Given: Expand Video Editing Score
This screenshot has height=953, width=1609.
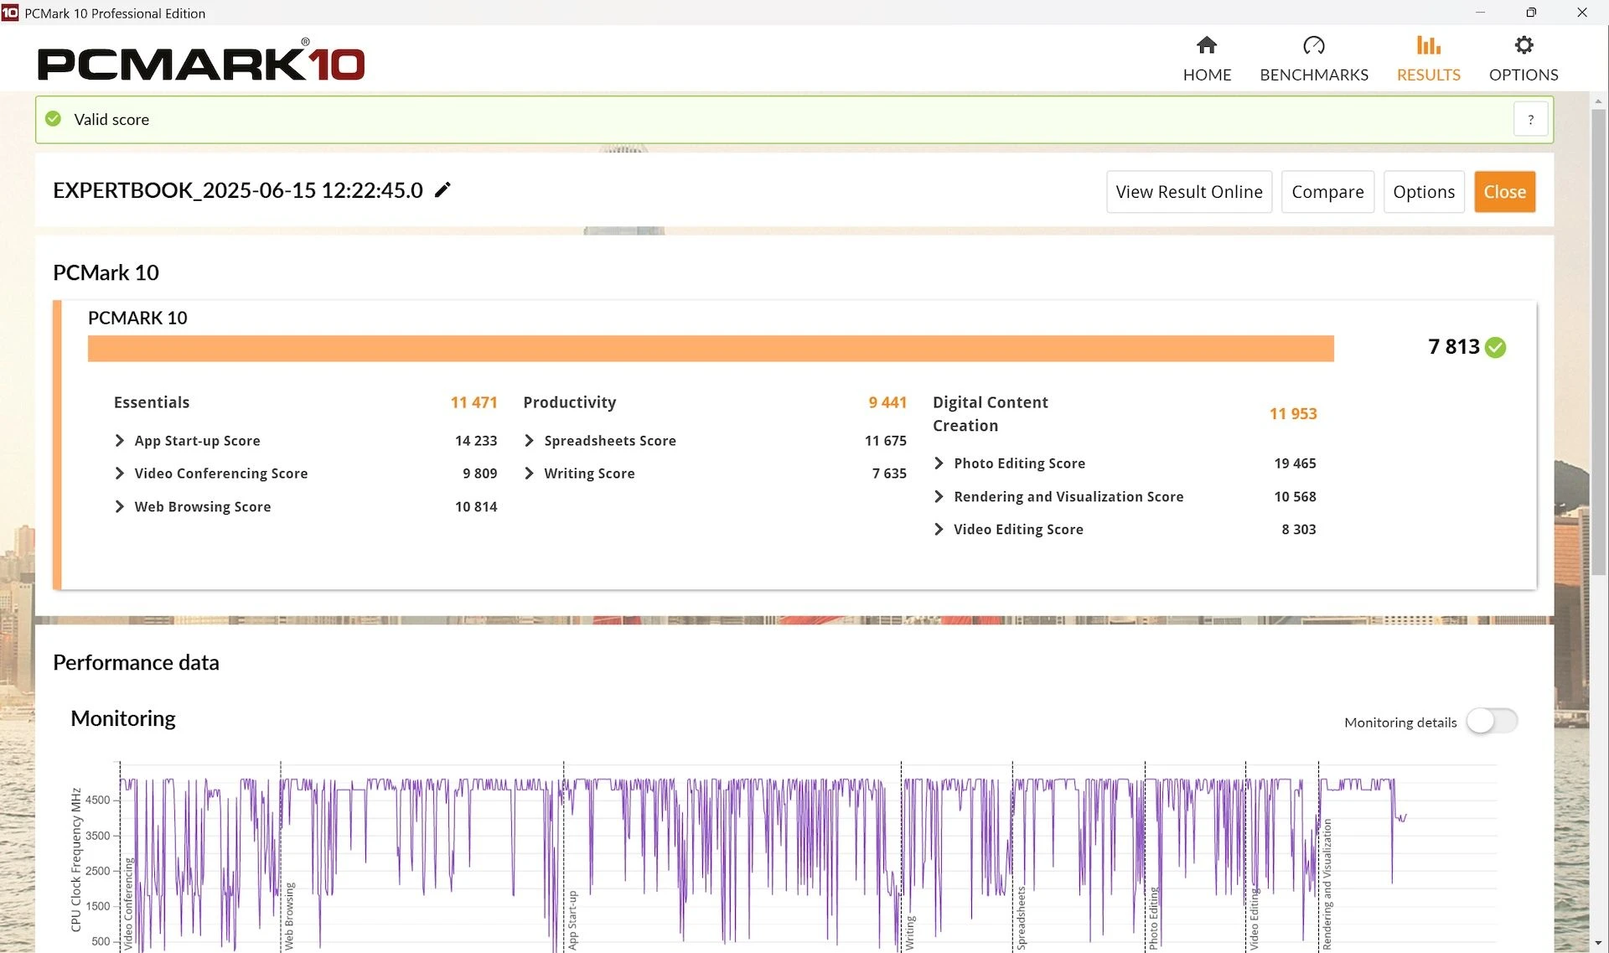Looking at the screenshot, I should coord(939,530).
